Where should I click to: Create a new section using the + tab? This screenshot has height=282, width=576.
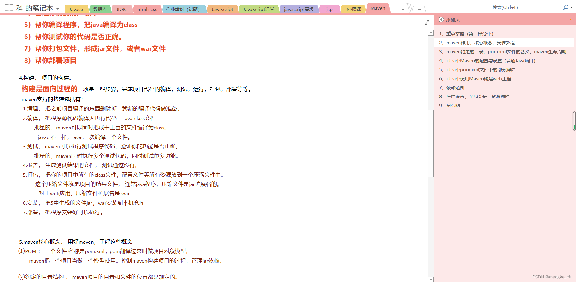(x=419, y=9)
